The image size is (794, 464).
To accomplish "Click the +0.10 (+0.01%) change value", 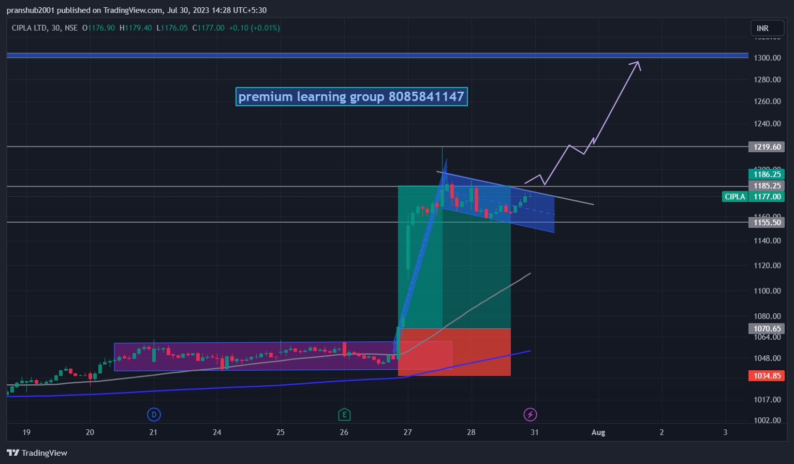I will pos(255,28).
